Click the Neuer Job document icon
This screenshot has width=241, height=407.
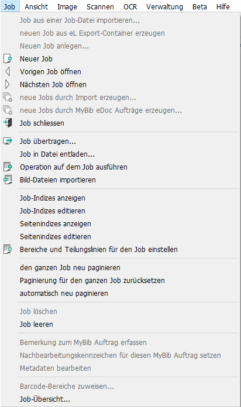[x=8, y=58]
